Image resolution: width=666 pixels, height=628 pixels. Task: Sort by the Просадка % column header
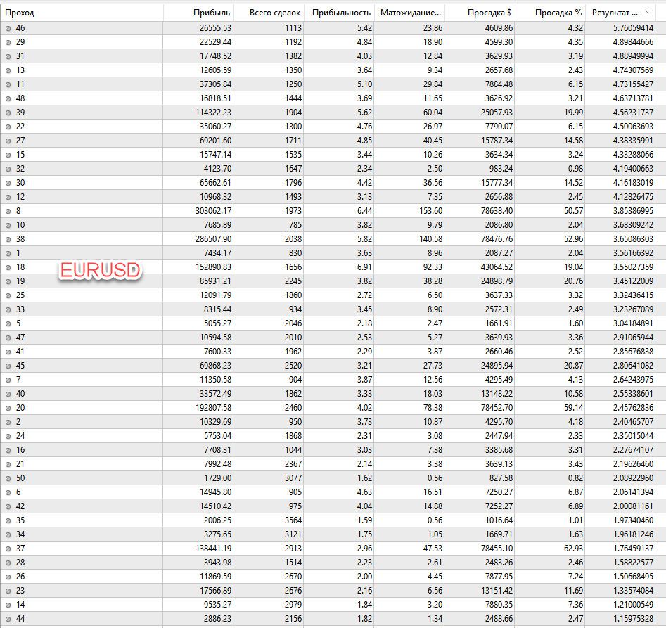pos(550,13)
